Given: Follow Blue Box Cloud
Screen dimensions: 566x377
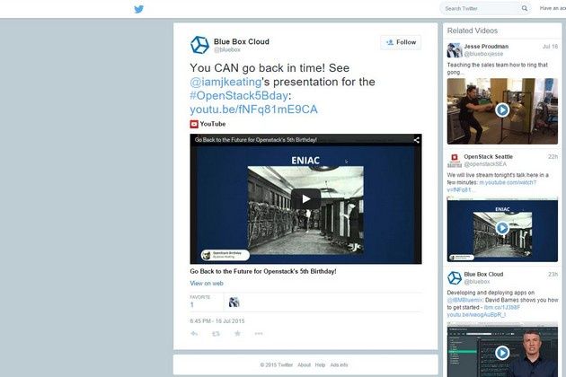Looking at the screenshot, I should click(x=401, y=42).
